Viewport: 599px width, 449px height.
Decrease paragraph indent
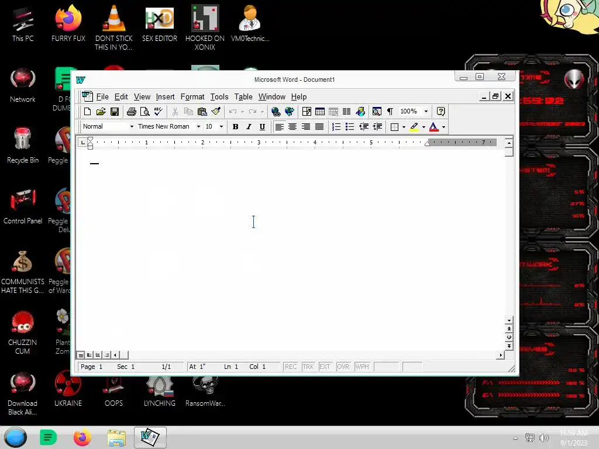pyautogui.click(x=364, y=127)
